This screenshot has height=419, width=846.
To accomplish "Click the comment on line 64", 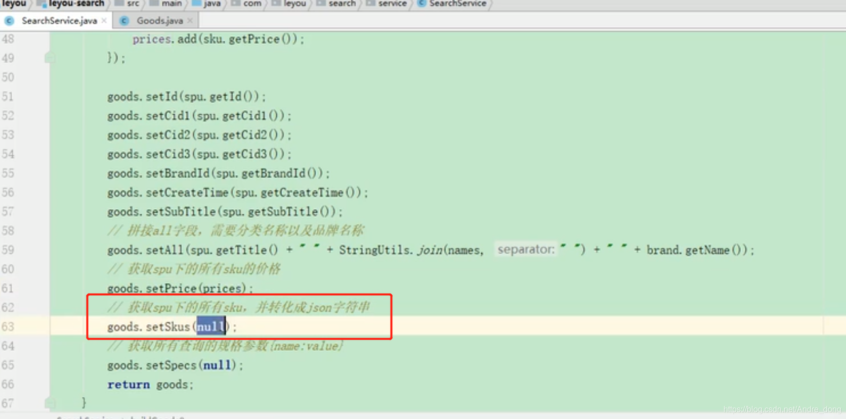I will (226, 346).
